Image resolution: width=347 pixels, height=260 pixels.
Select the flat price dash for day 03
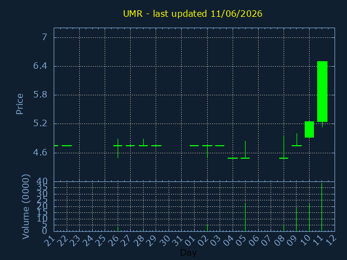[220, 146]
